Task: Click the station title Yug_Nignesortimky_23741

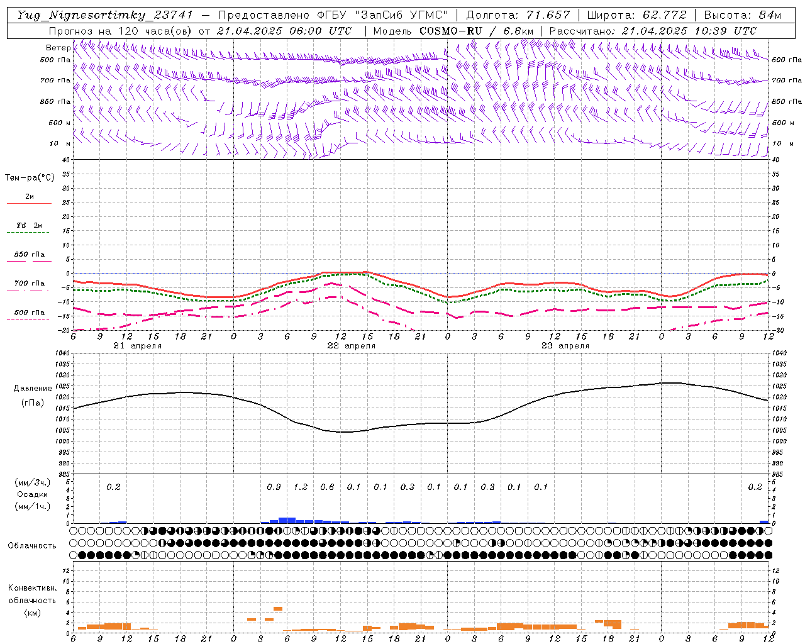Action: pyautogui.click(x=105, y=15)
